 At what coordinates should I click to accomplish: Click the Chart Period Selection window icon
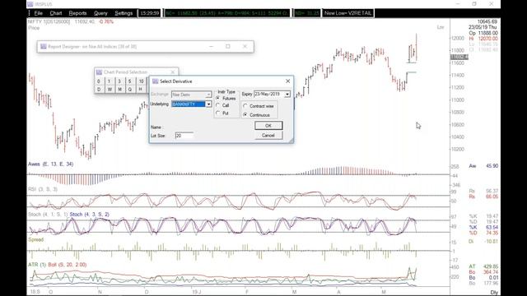pyautogui.click(x=99, y=72)
